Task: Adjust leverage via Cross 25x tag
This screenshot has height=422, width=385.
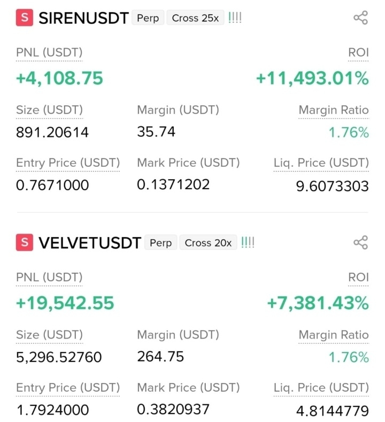Action: point(195,18)
